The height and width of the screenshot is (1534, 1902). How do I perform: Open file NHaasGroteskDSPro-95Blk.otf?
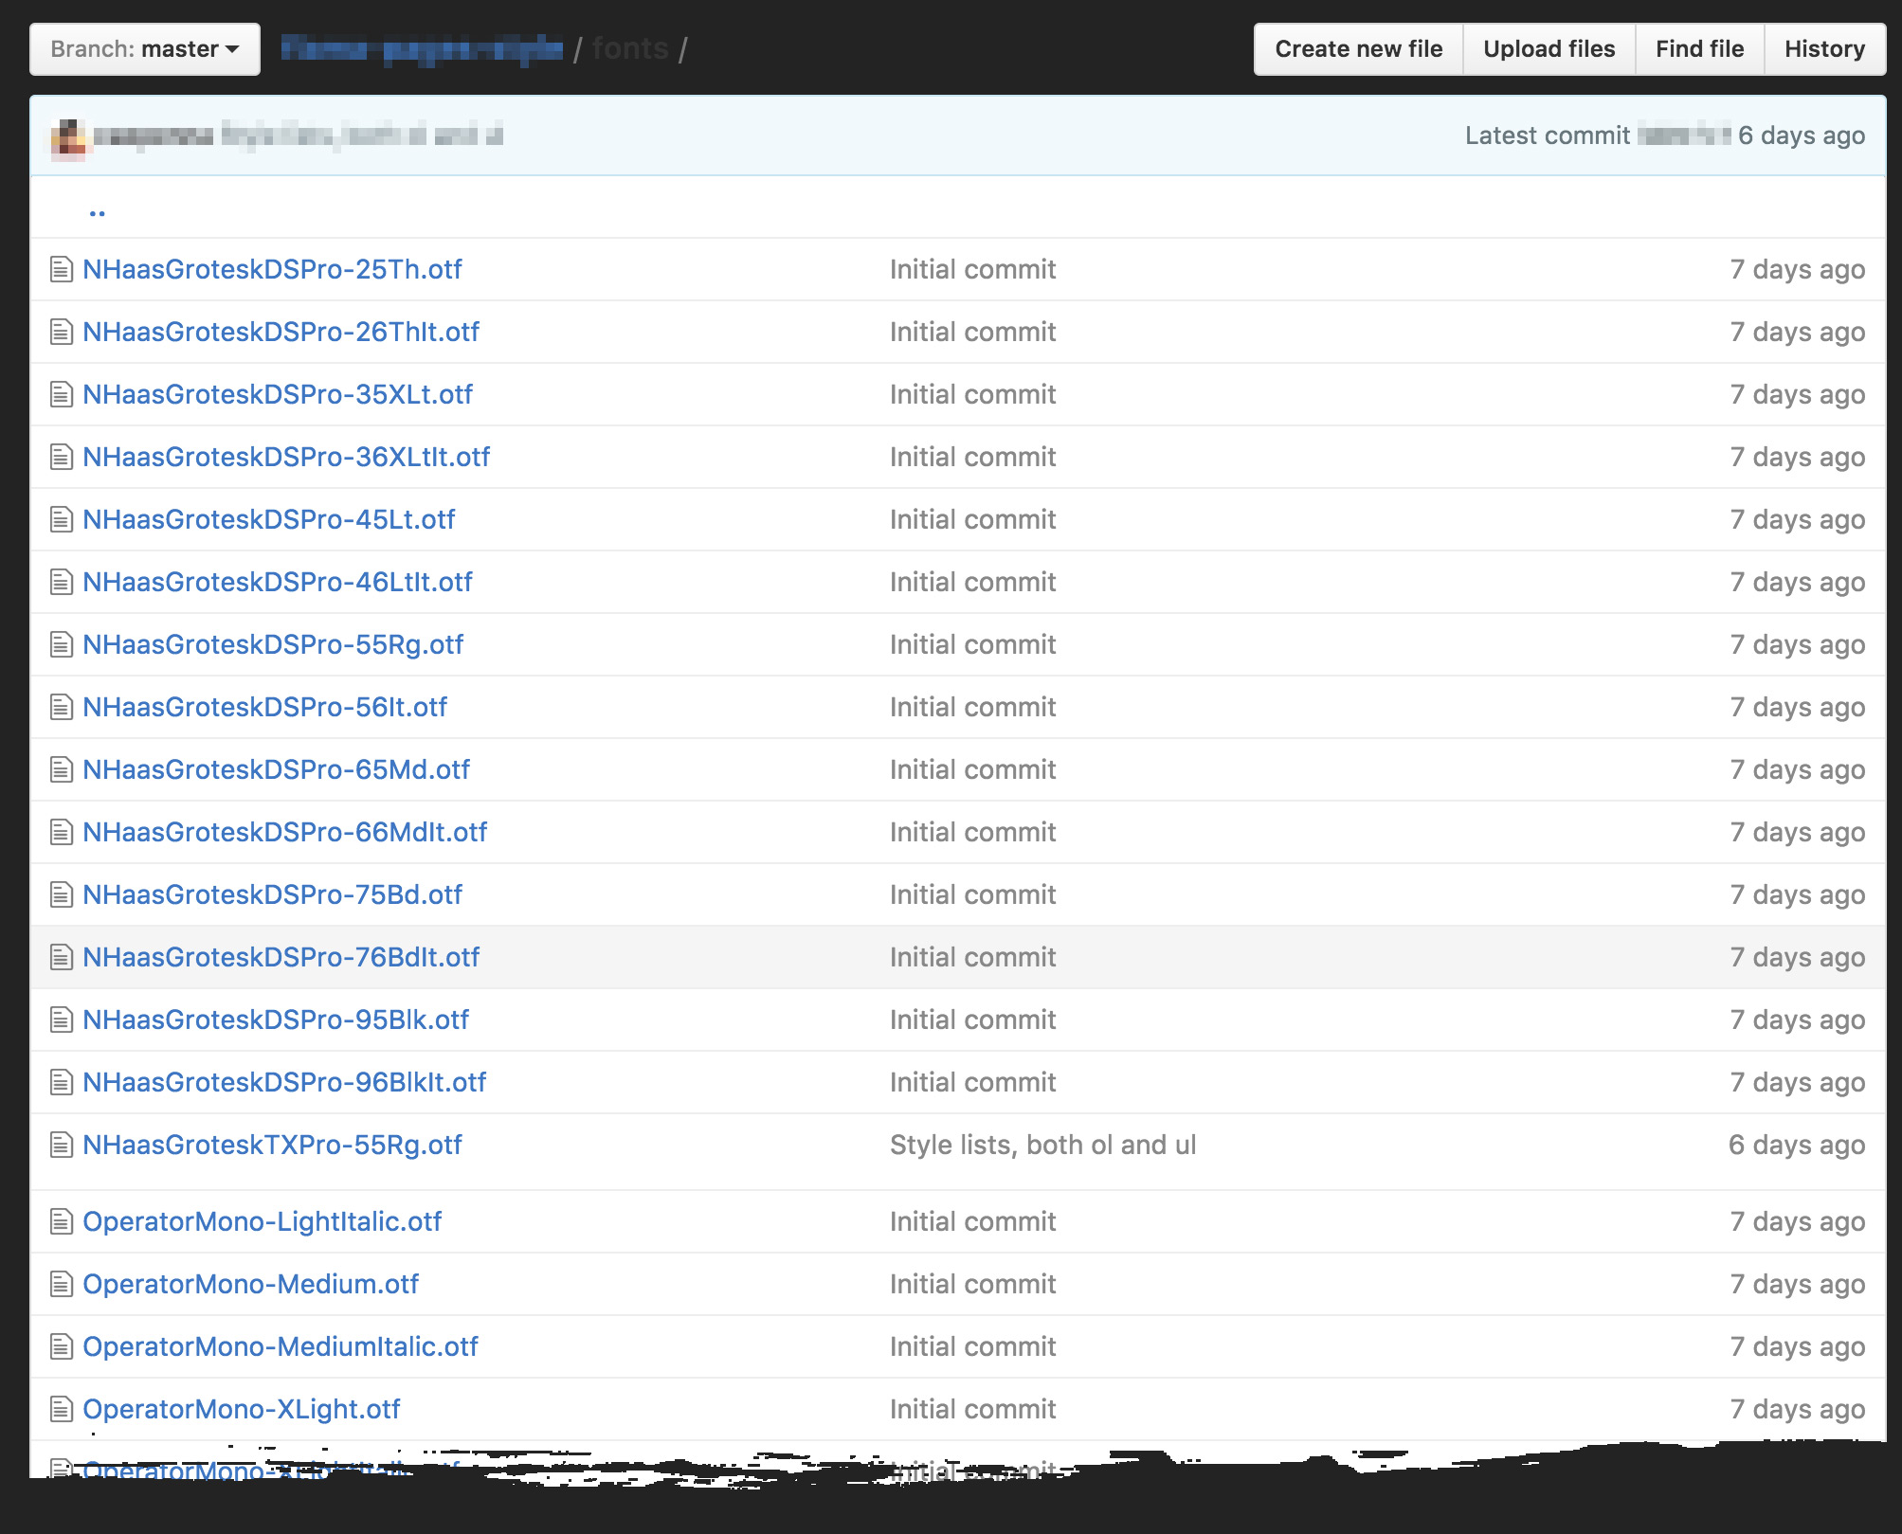276,1020
